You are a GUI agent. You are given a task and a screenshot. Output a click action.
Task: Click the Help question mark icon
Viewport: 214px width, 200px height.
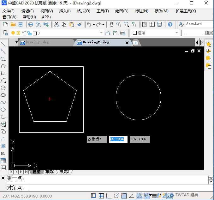tap(170, 24)
